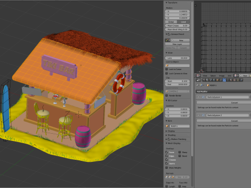This screenshot has height=188, width=251.
Task: Open the UVs menu in UV editor
Action: tap(230, 76)
